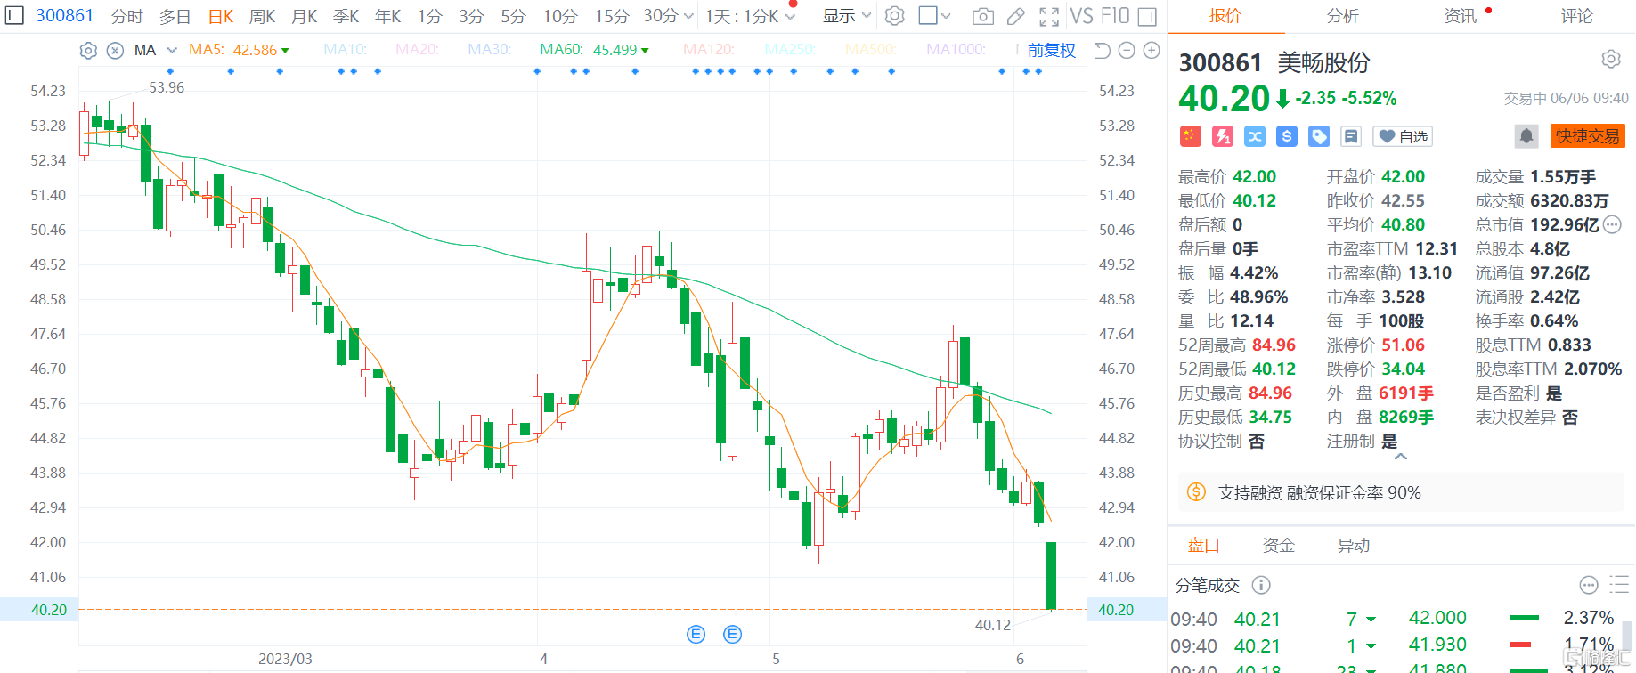Switch to 多日 multi-day chart
The width and height of the screenshot is (1636, 673).
tap(175, 16)
